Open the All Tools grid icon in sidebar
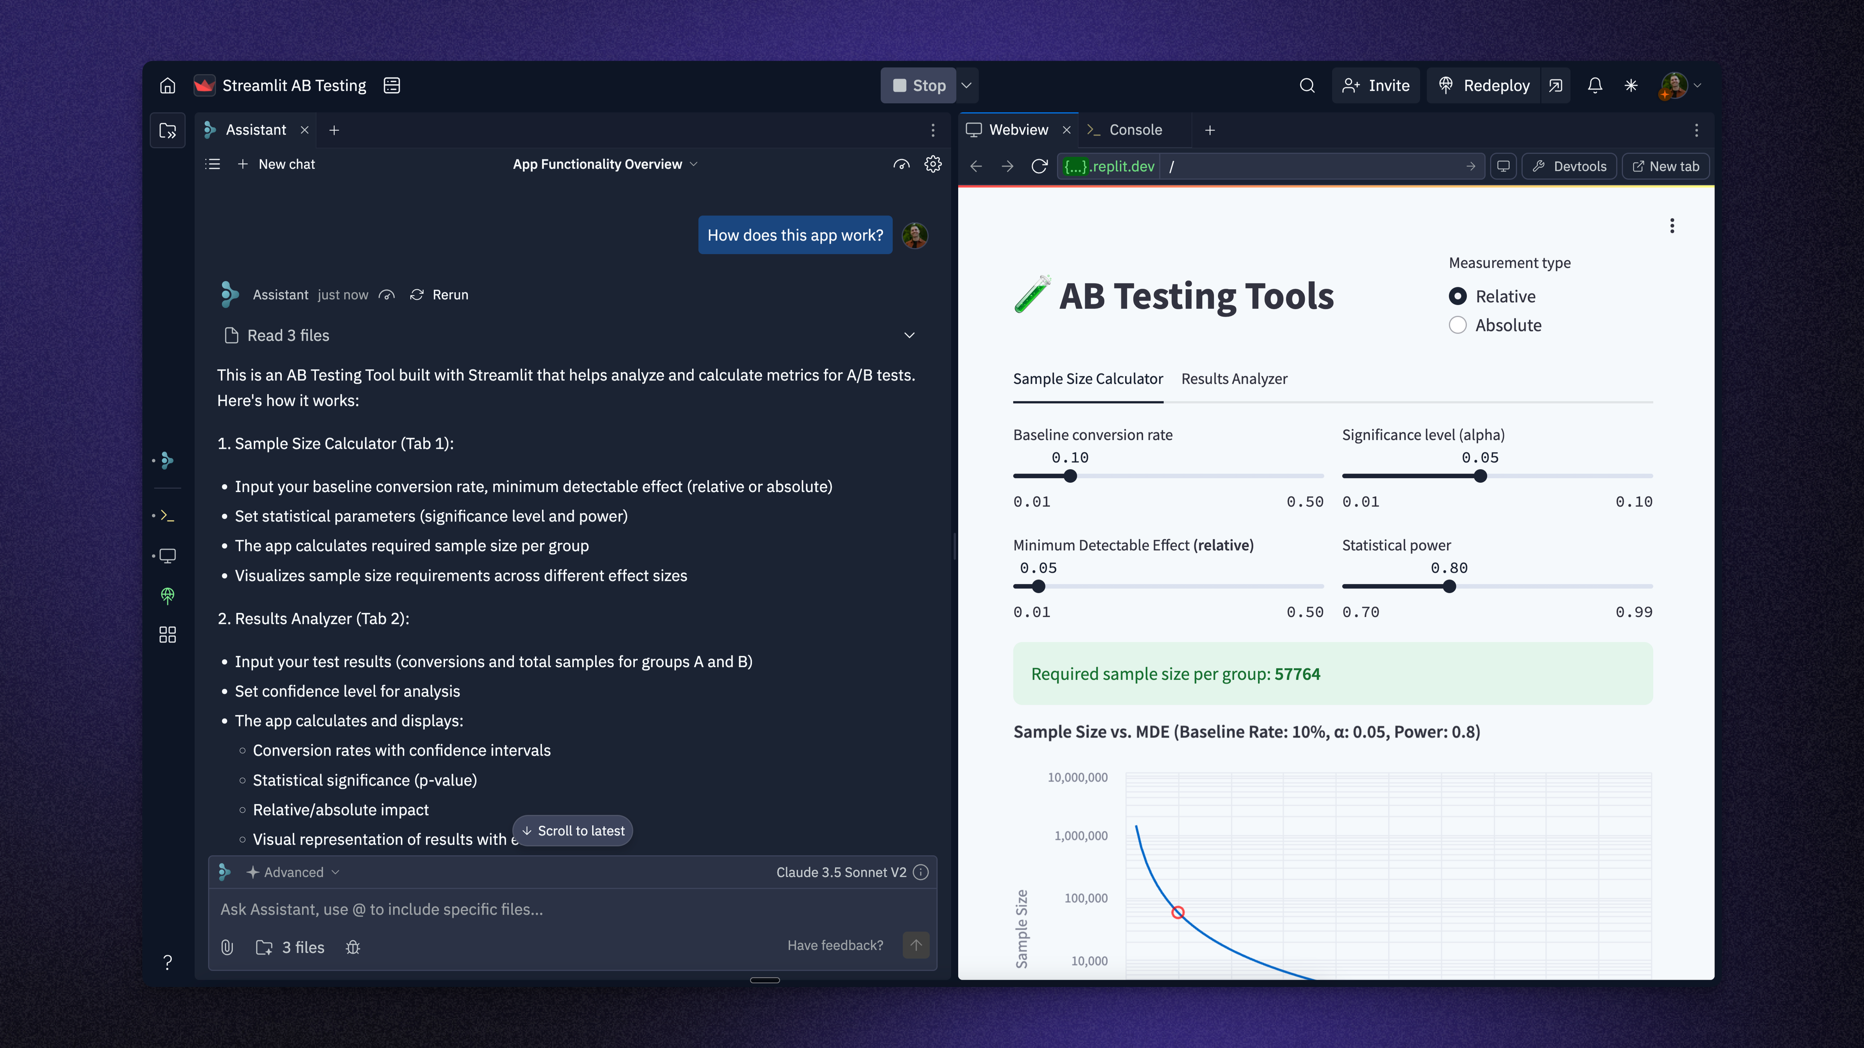Image resolution: width=1864 pixels, height=1048 pixels. pyautogui.click(x=167, y=635)
